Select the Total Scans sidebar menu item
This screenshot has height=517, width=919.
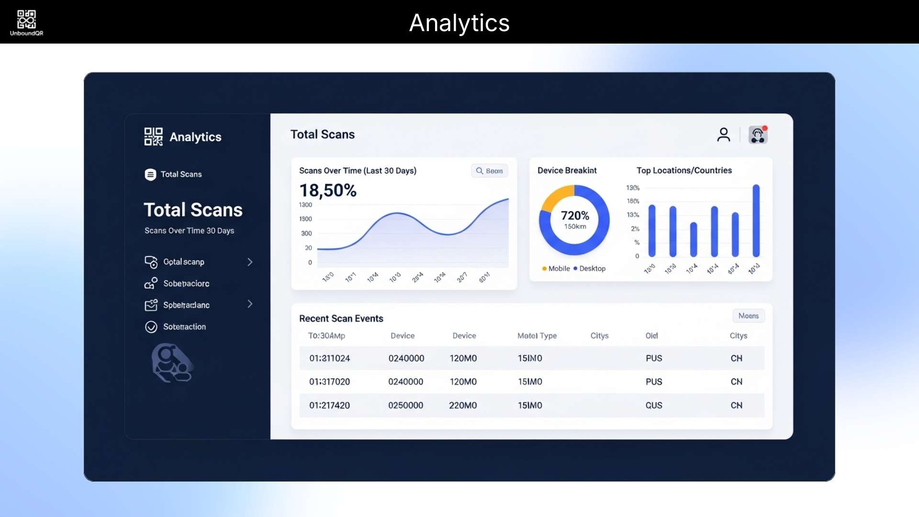pos(181,175)
